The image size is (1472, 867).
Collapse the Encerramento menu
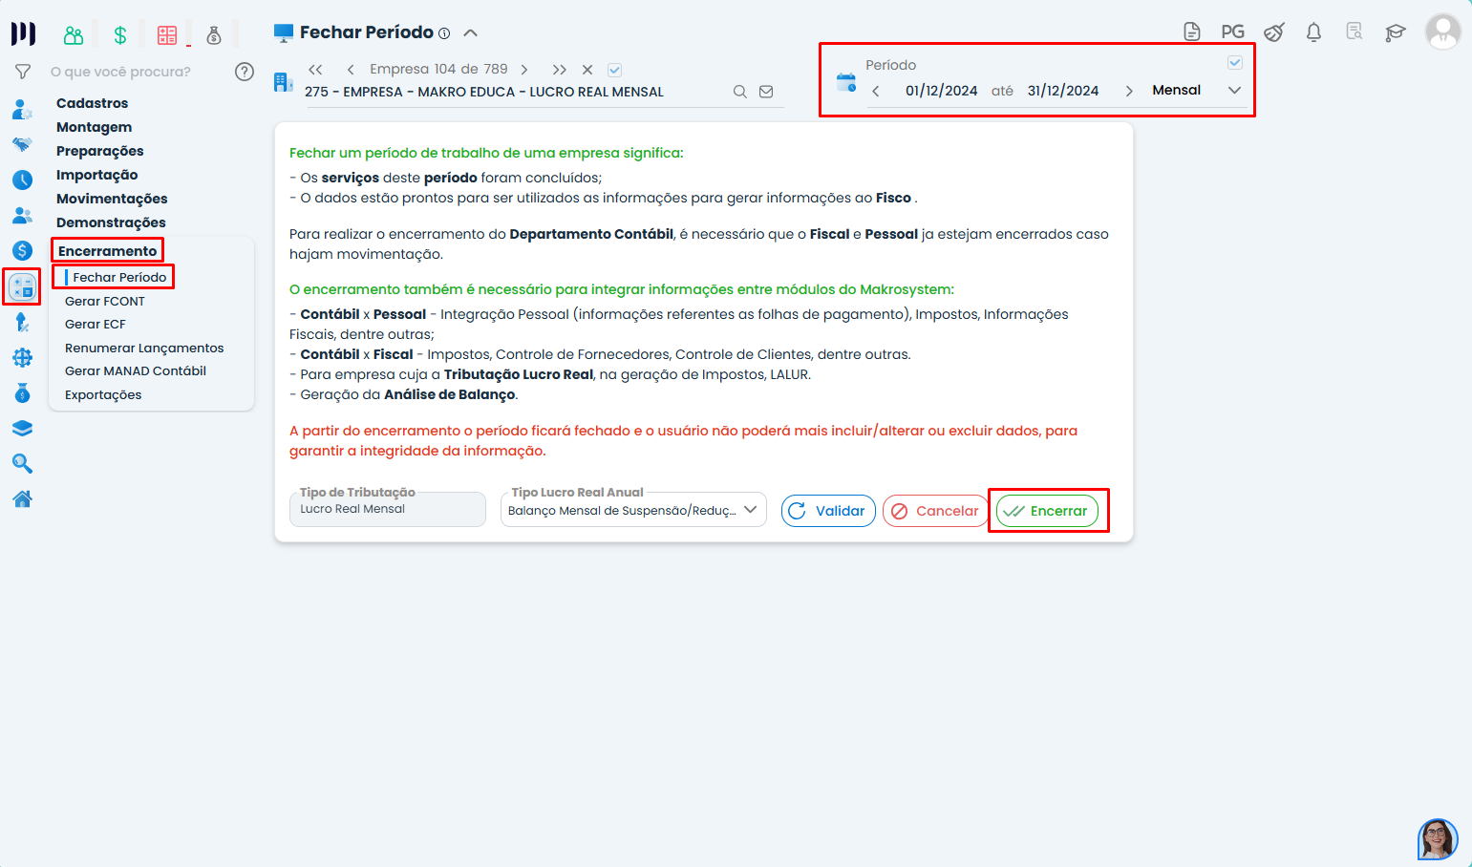[x=107, y=251]
